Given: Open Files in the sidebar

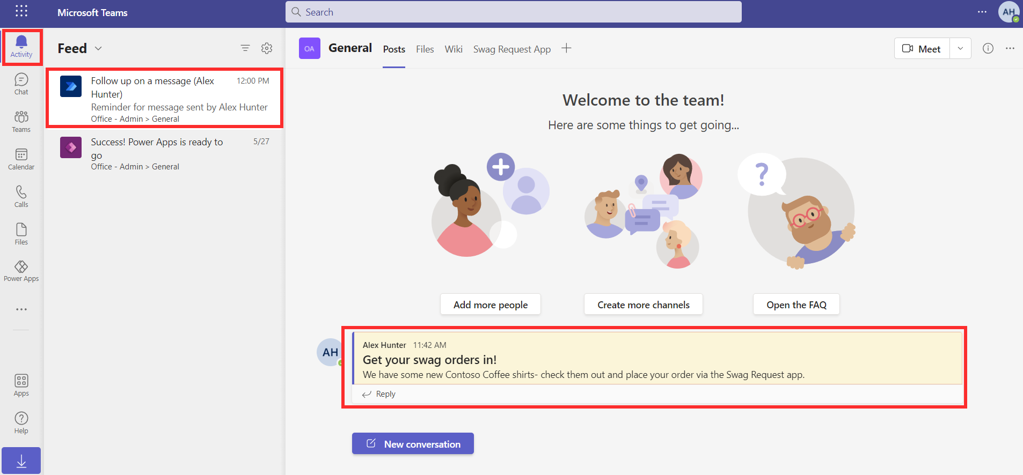Looking at the screenshot, I should pos(21,235).
